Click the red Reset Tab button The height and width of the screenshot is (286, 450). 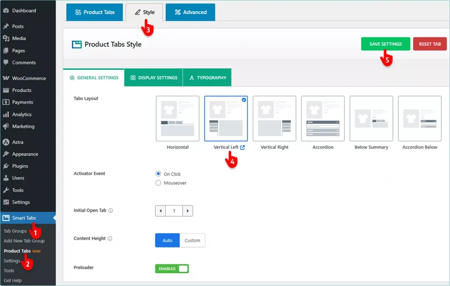429,44
